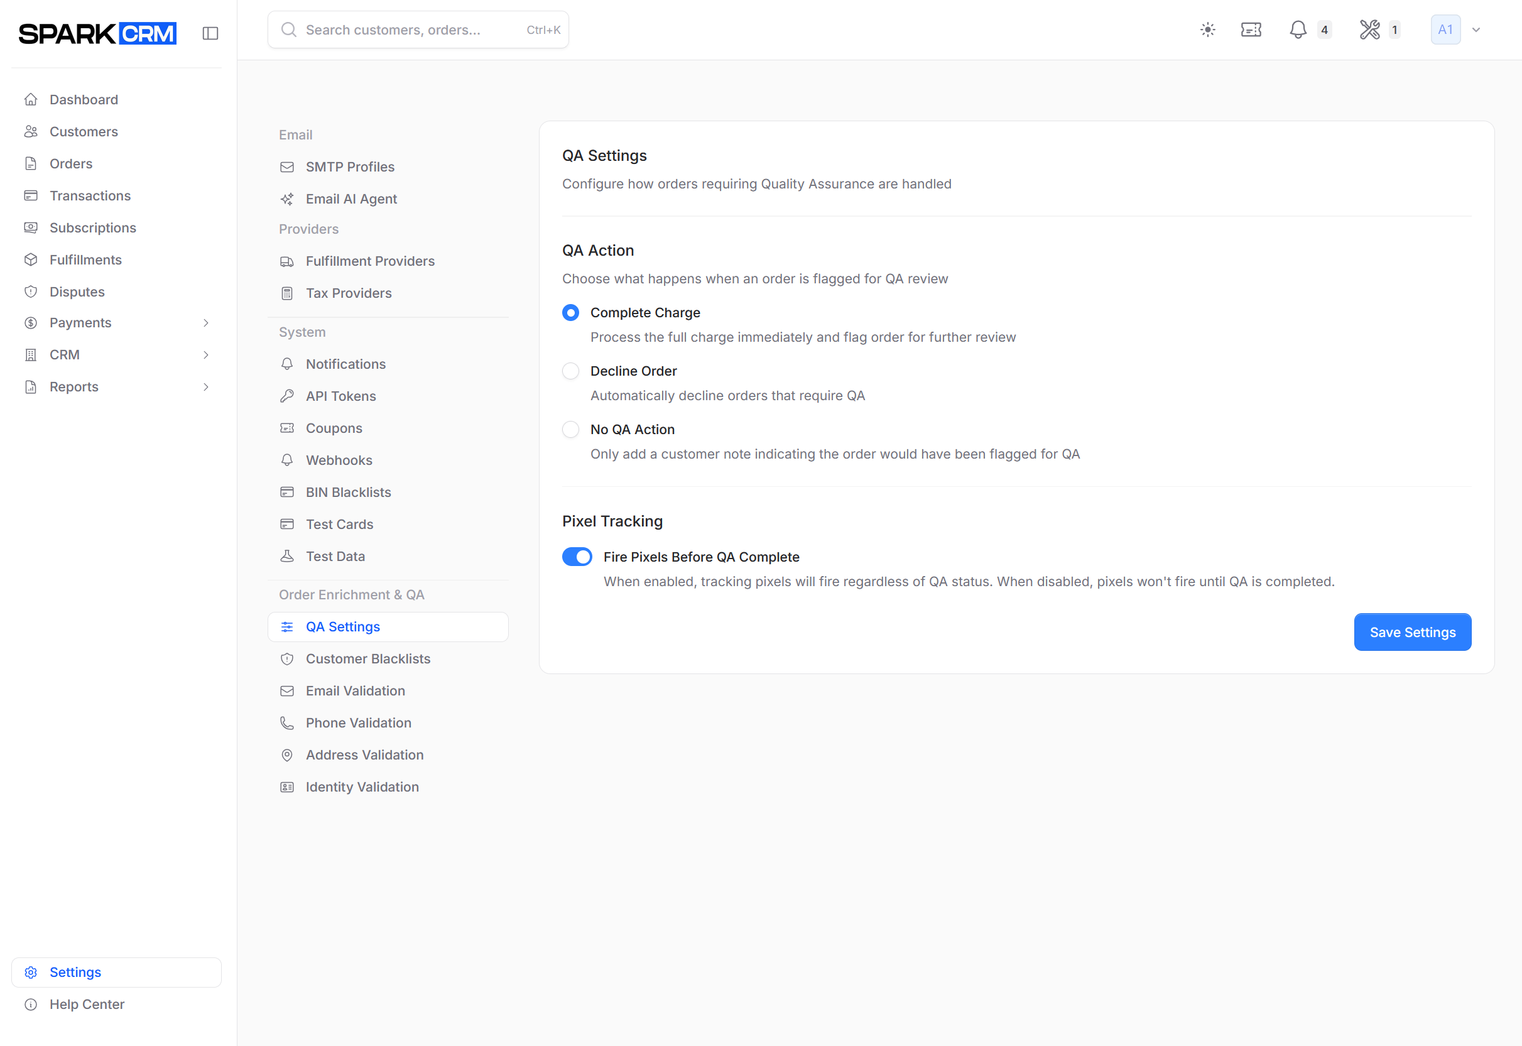
Task: Click the Address Validation pin icon
Action: (287, 755)
